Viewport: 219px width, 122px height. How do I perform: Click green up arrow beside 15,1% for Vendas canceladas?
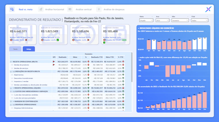coord(88,85)
